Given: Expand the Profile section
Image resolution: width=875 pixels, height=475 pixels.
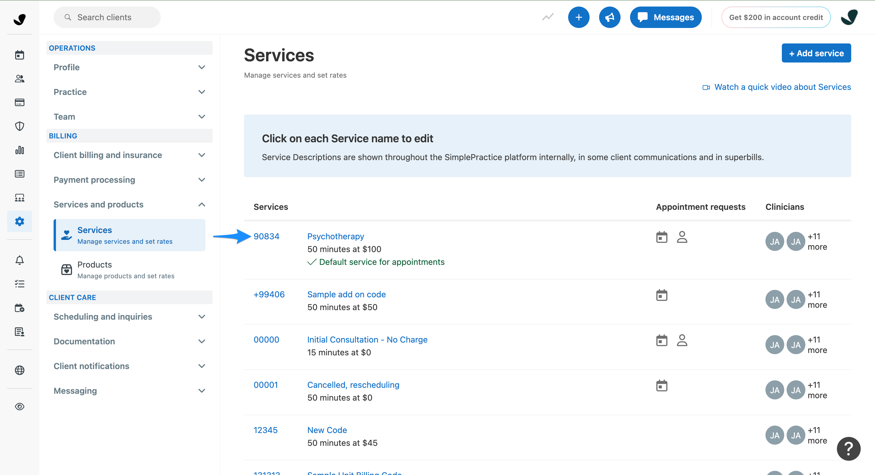Looking at the screenshot, I should point(129,67).
